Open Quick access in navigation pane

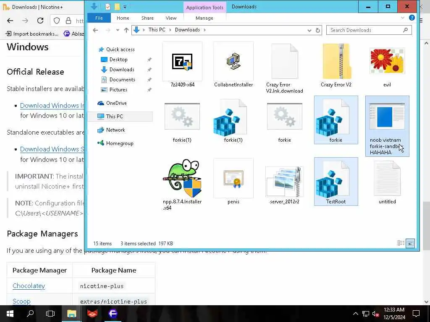(120, 49)
